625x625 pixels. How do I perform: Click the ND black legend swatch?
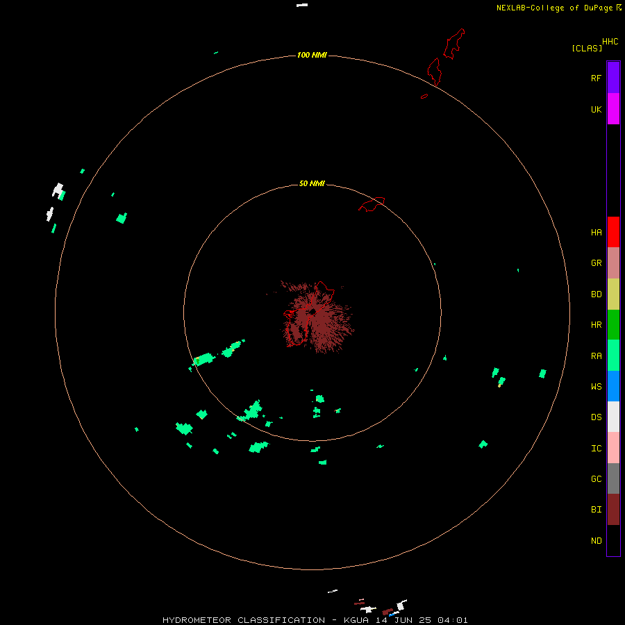(613, 540)
